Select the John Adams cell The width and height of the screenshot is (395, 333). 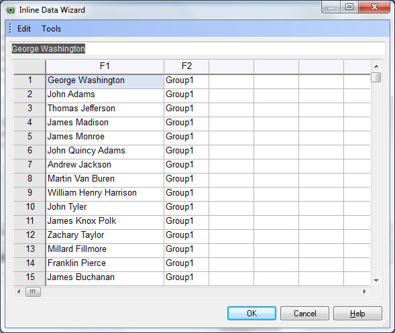[x=105, y=96]
